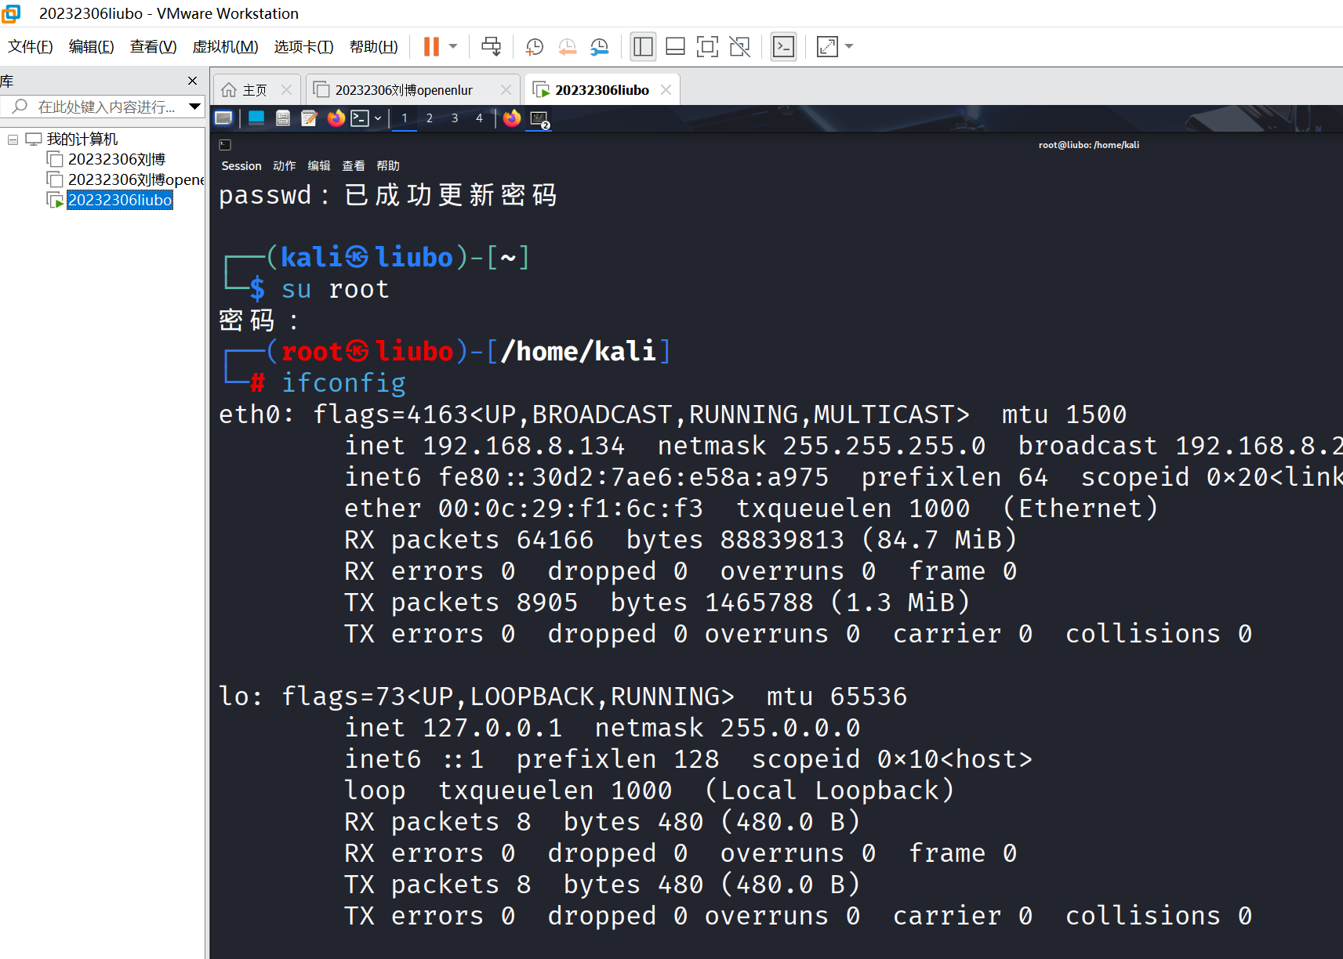Revert the virtual machine to a snapshot
The image size is (1343, 959).
568,47
